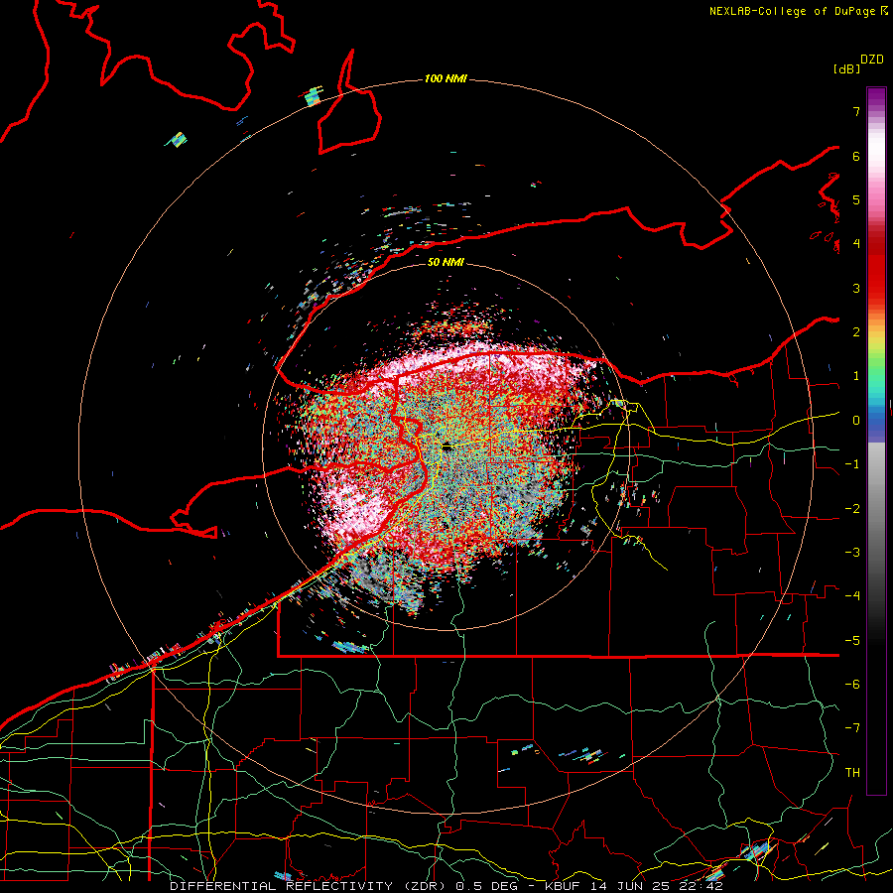This screenshot has width=893, height=893.
Task: Click the TH label at the scale bottom
Action: (852, 773)
